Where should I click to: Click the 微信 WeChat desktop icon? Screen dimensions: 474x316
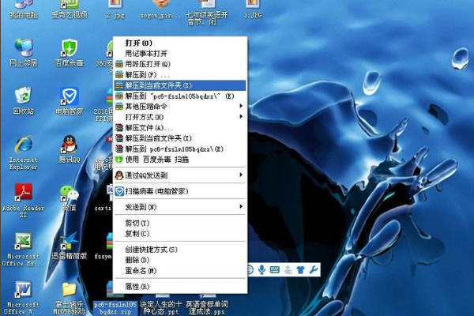(69, 194)
